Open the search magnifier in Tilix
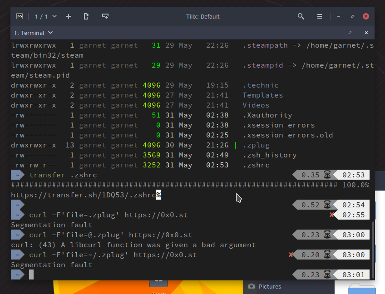This screenshot has height=294, width=385. pos(301,16)
